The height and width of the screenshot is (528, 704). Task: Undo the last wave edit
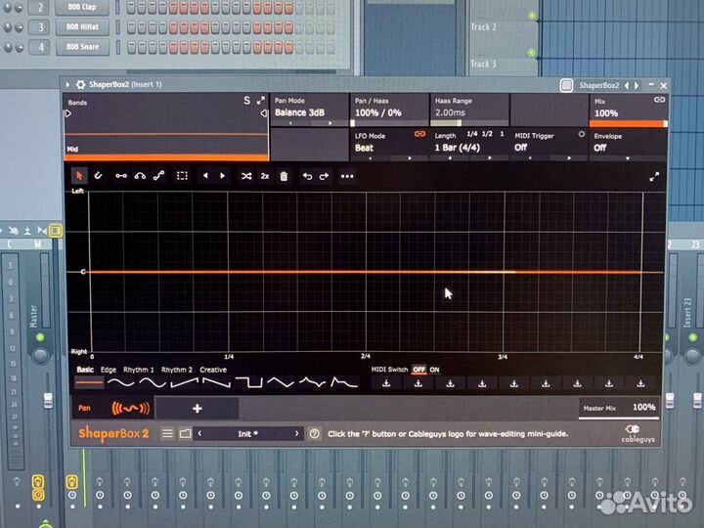pyautogui.click(x=307, y=176)
